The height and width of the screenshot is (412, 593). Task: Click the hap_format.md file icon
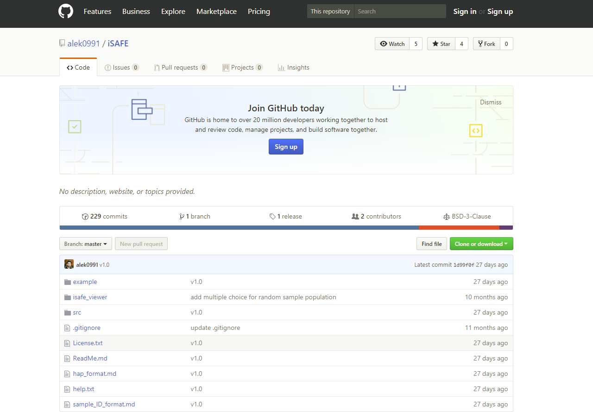click(67, 373)
